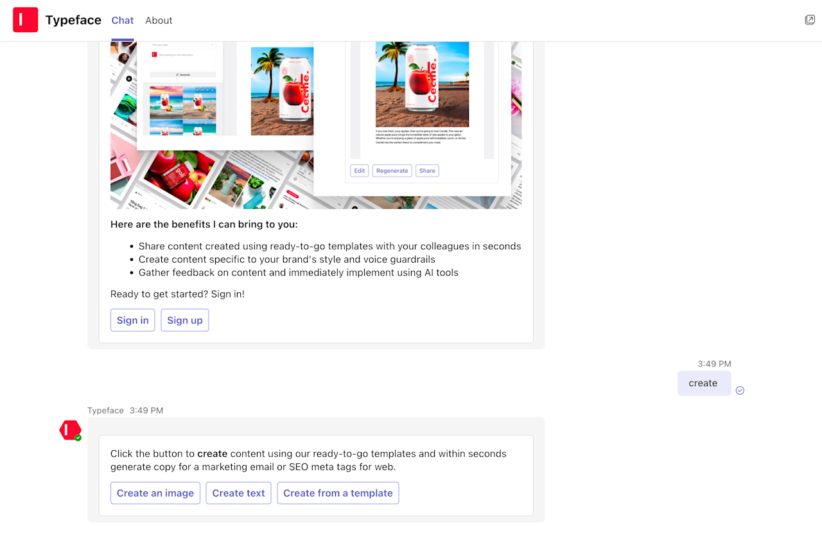
Task: Click the Sign in button
Action: [x=132, y=320]
